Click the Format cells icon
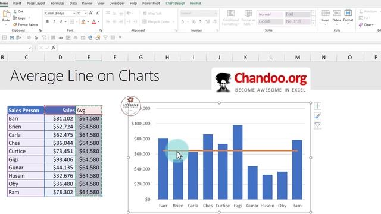 [x=348, y=13]
